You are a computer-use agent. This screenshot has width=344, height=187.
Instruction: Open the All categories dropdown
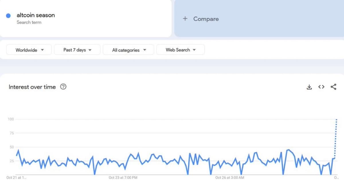128,50
